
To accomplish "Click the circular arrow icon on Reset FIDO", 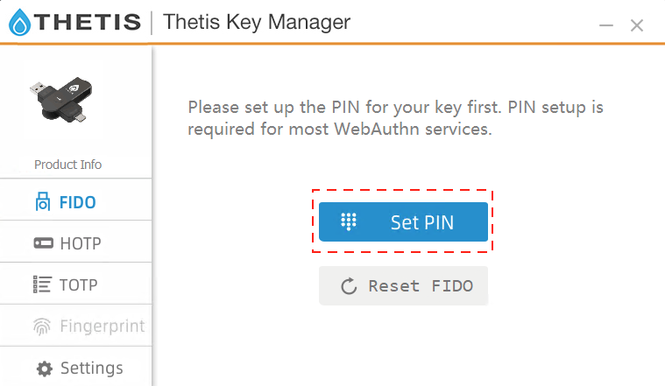I will pyautogui.click(x=348, y=286).
